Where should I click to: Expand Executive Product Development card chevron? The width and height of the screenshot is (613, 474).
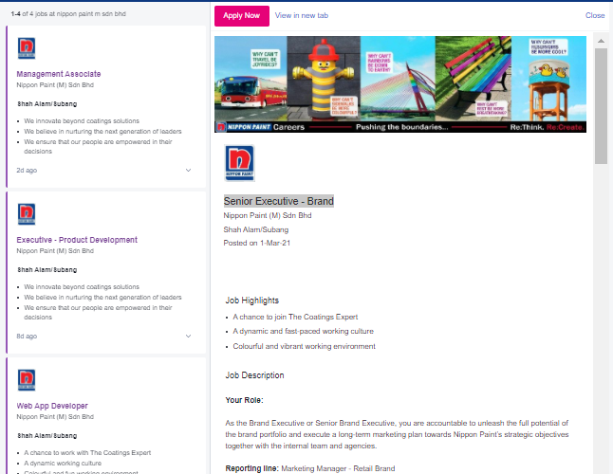pos(188,337)
